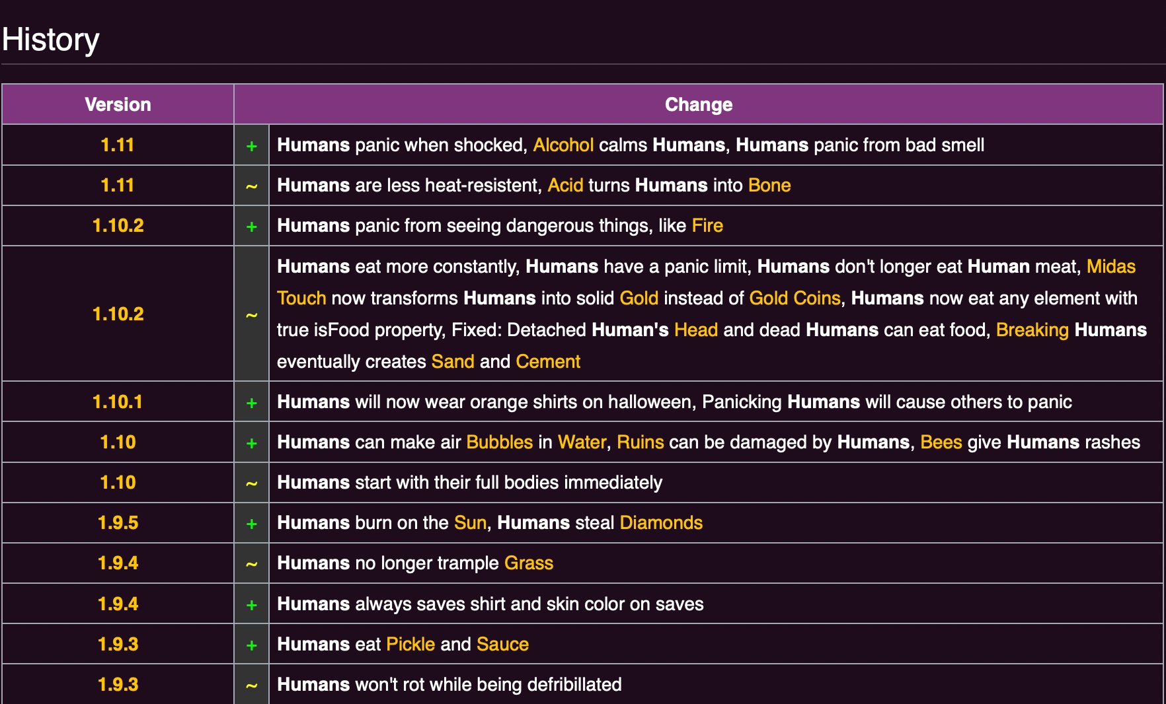
Task: Click the Acid link
Action: click(565, 186)
